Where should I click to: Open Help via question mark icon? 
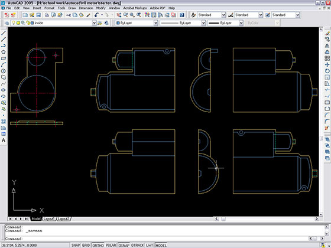coord(182,15)
